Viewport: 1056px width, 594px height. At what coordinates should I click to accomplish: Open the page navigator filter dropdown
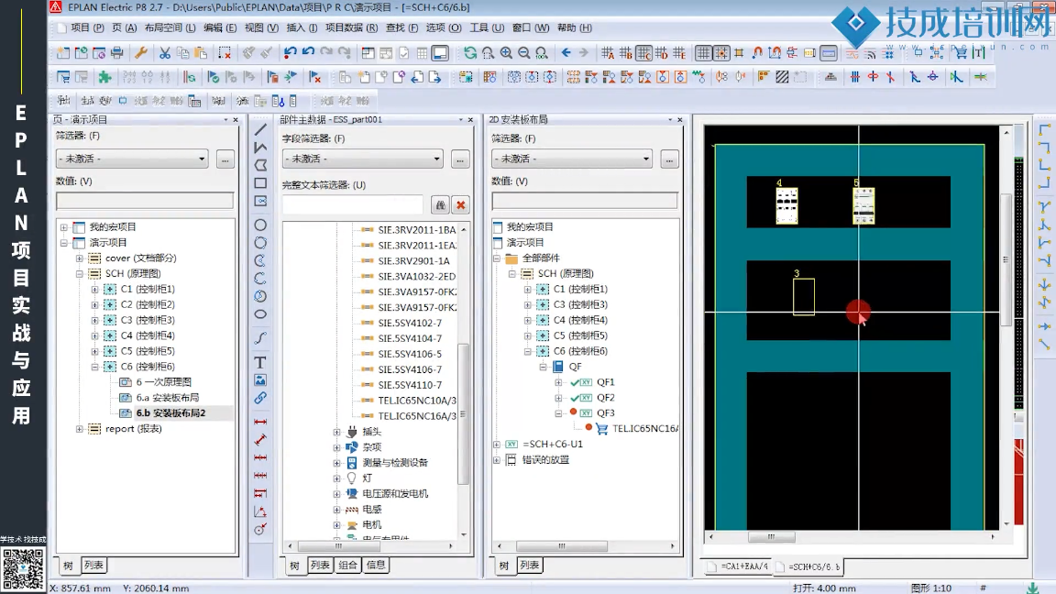tap(202, 159)
